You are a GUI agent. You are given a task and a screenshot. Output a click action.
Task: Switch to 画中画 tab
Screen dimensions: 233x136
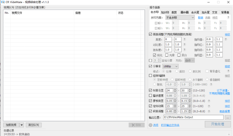pyautogui.click(x=185, y=12)
